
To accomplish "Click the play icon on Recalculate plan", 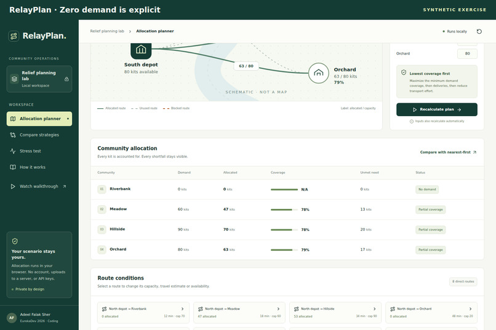I will point(415,109).
